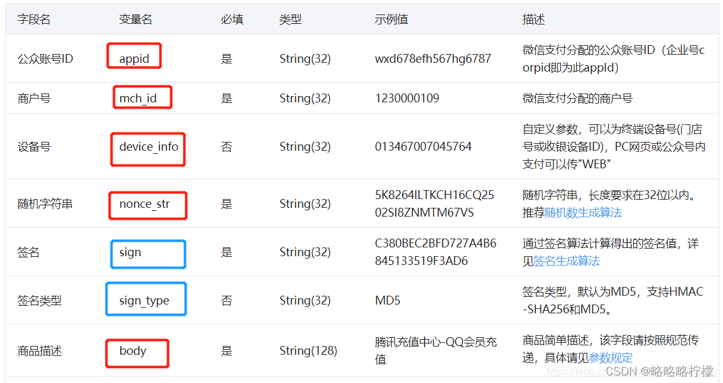Viewport: 723px width, 383px height.
Task: Select the highlighted body variable box
Action: pos(137,353)
